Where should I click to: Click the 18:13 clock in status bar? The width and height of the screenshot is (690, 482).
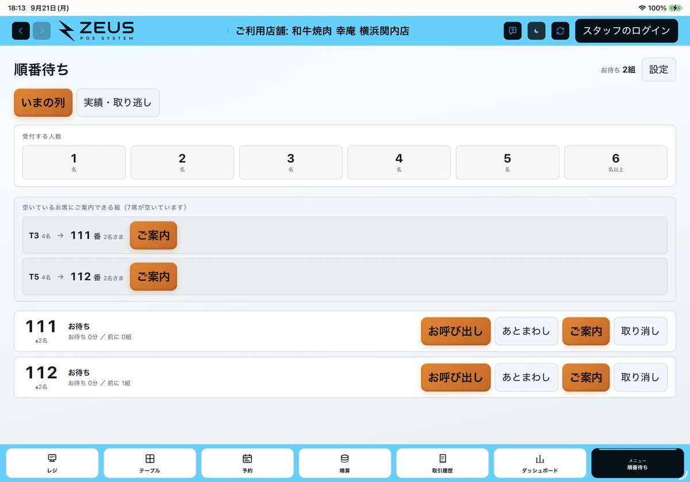16,8
